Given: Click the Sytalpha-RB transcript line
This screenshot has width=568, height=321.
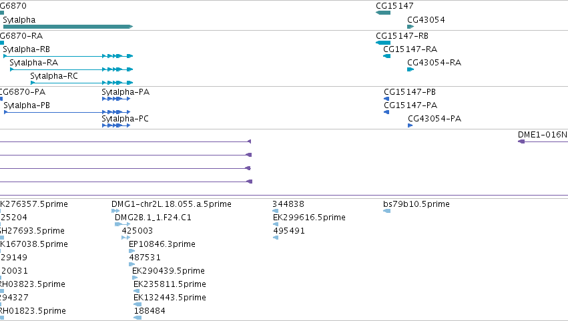Looking at the screenshot, I should point(68,56).
